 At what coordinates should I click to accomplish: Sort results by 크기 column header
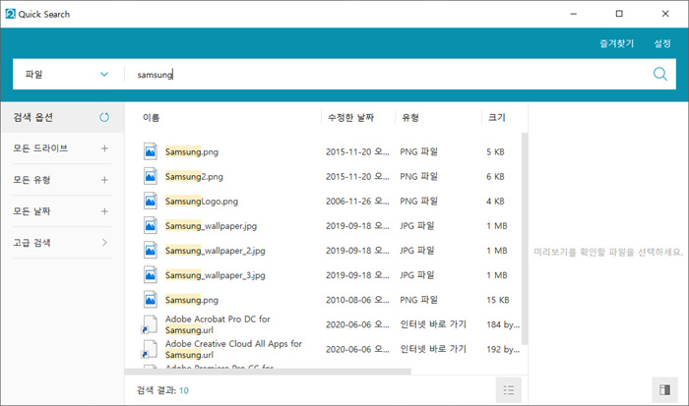496,118
